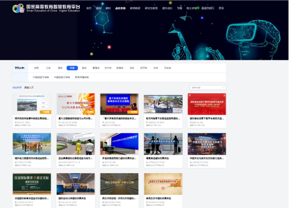Click the search input field
The height and width of the screenshot is (208, 289).
(208, 88)
